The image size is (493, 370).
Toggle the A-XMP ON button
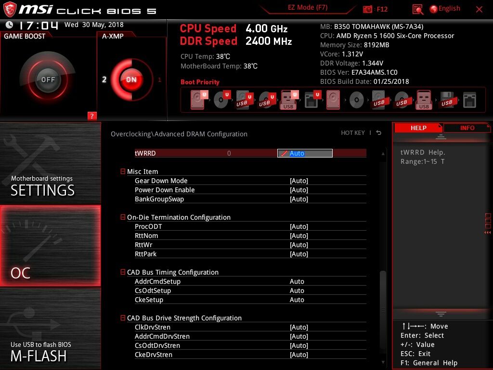tap(131, 79)
